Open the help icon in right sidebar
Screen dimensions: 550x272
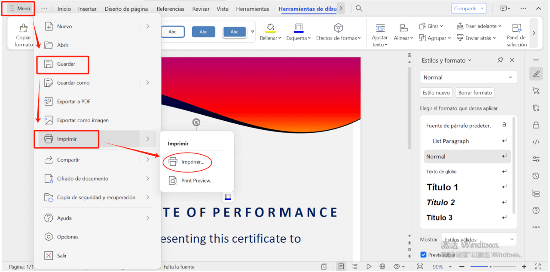click(x=536, y=210)
